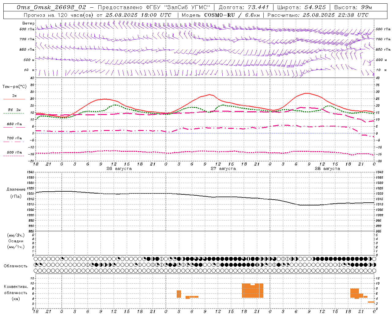Click the "Прогноз на 120 часа(ов)" header text
Viewport: 392px width, 314px height.
[x=58, y=15]
